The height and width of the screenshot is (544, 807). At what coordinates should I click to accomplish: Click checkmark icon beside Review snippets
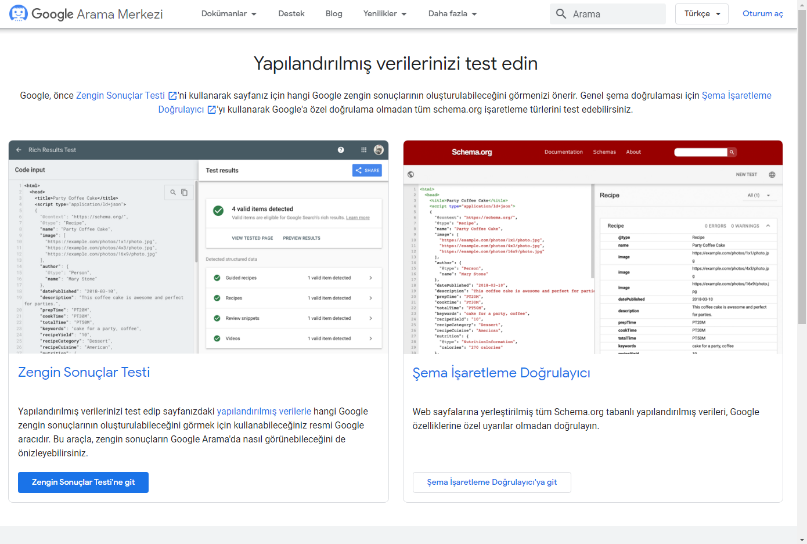(x=217, y=318)
